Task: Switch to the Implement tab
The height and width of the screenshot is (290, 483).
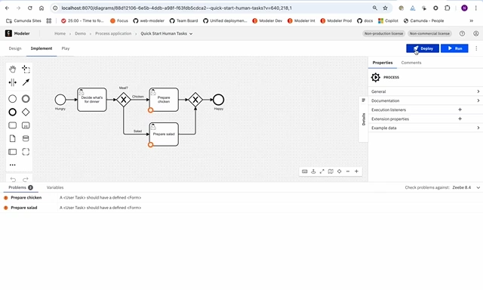Action: [42, 48]
